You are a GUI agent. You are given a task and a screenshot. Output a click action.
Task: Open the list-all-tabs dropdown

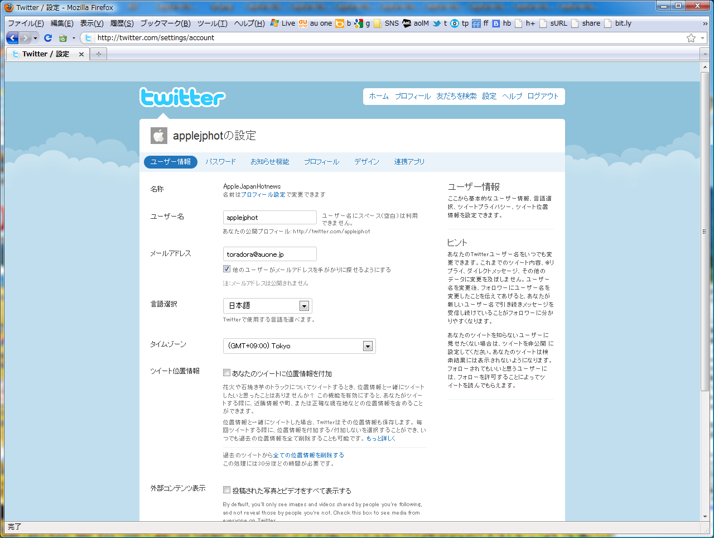tap(704, 54)
